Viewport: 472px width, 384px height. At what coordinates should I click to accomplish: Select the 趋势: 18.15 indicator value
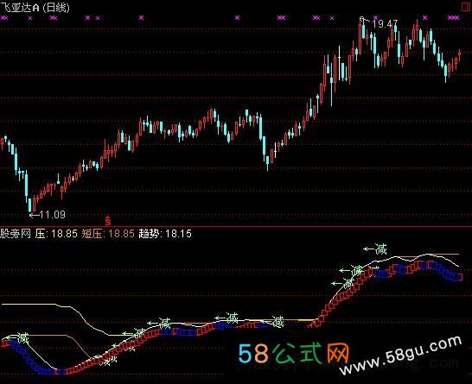165,234
